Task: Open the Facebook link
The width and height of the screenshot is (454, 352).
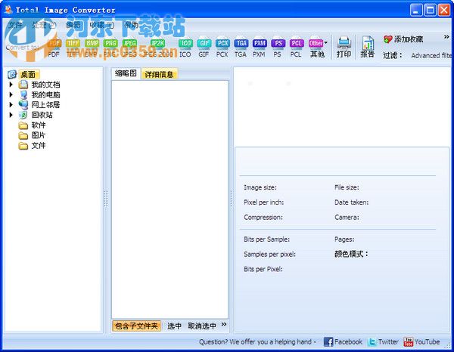Action: point(348,342)
